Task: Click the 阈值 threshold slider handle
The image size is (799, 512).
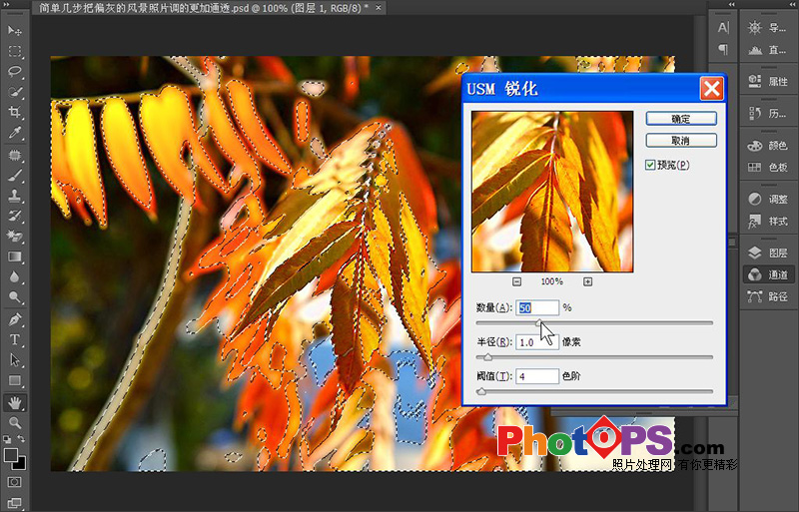Action: (x=481, y=391)
